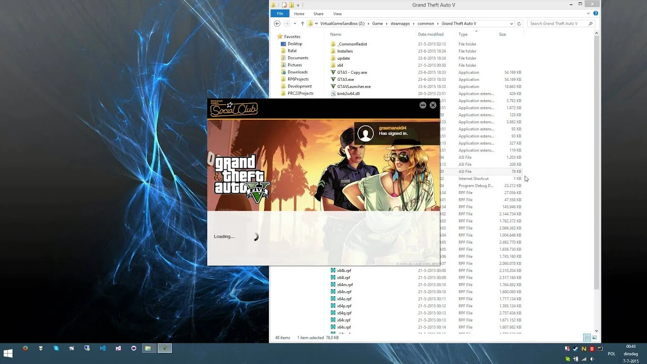
Task: Expand the Quick Access Toolbar dropdown
Action: [298, 5]
